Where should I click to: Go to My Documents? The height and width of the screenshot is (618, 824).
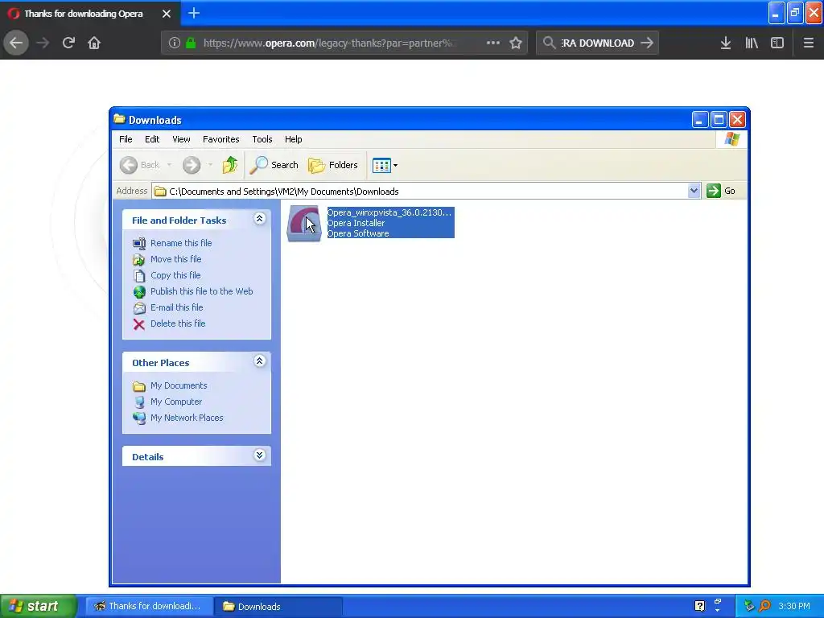coord(179,385)
